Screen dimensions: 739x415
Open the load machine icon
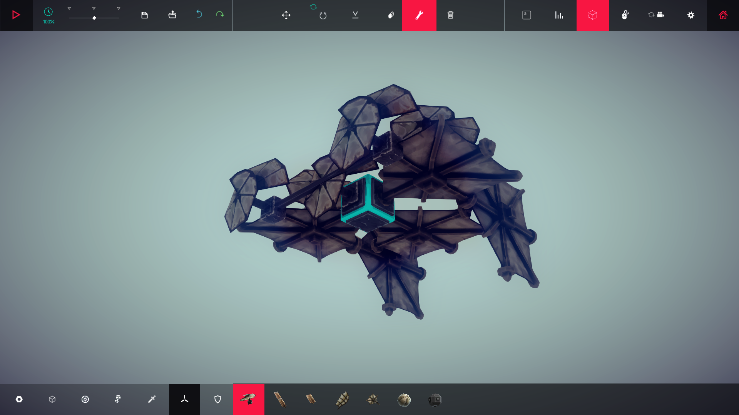[172, 15]
